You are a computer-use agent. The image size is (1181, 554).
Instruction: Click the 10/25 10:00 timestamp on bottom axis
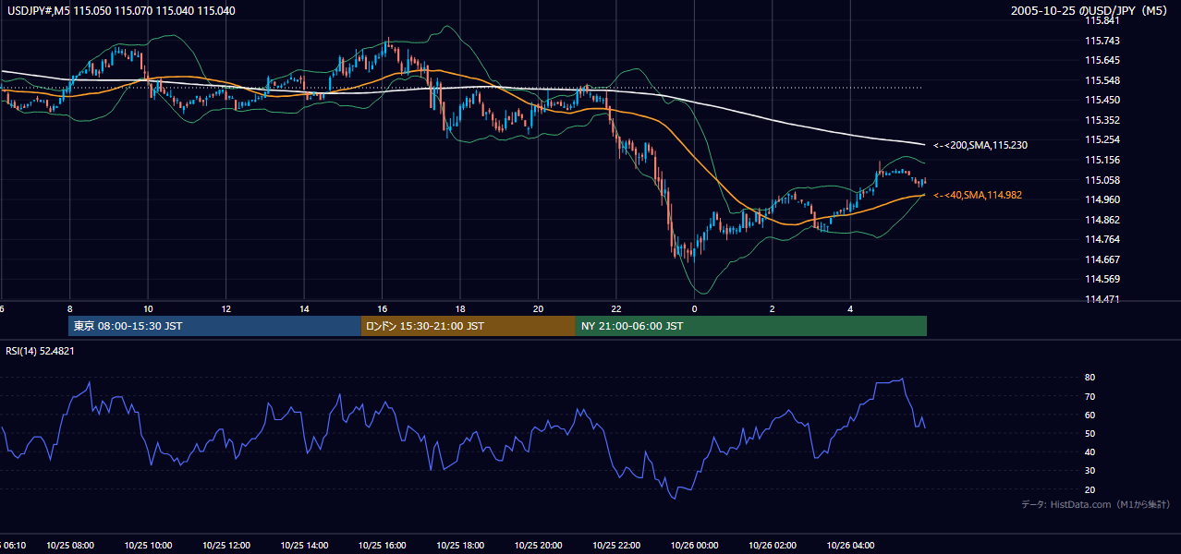tap(148, 546)
